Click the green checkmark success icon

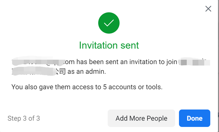point(109,23)
